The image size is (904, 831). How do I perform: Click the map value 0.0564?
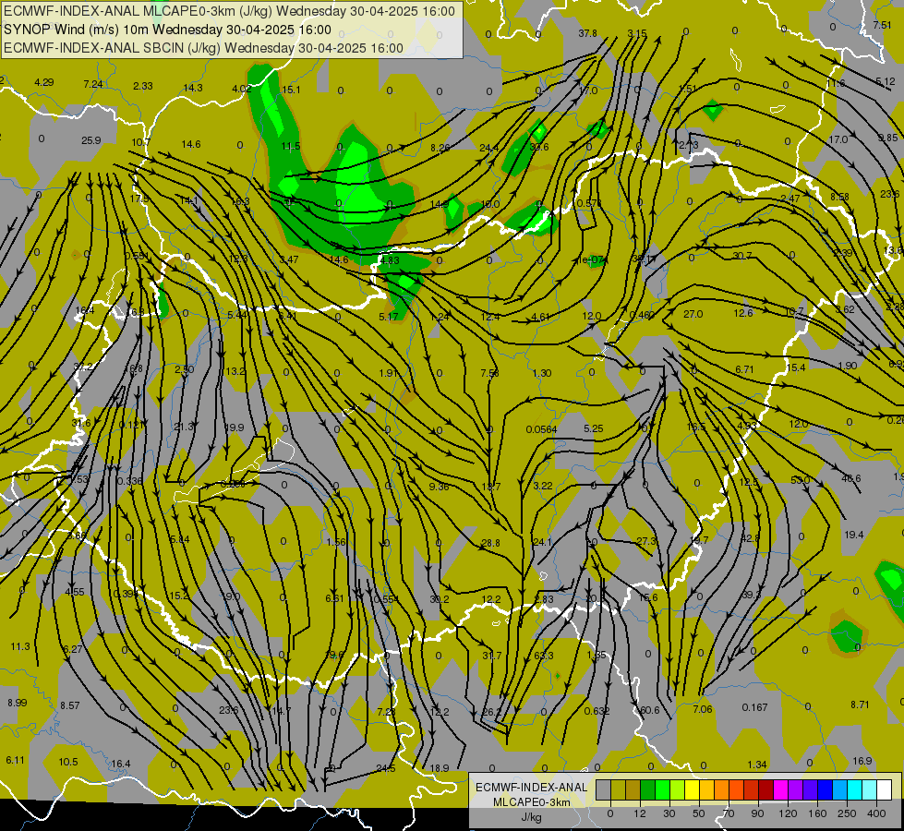(541, 429)
